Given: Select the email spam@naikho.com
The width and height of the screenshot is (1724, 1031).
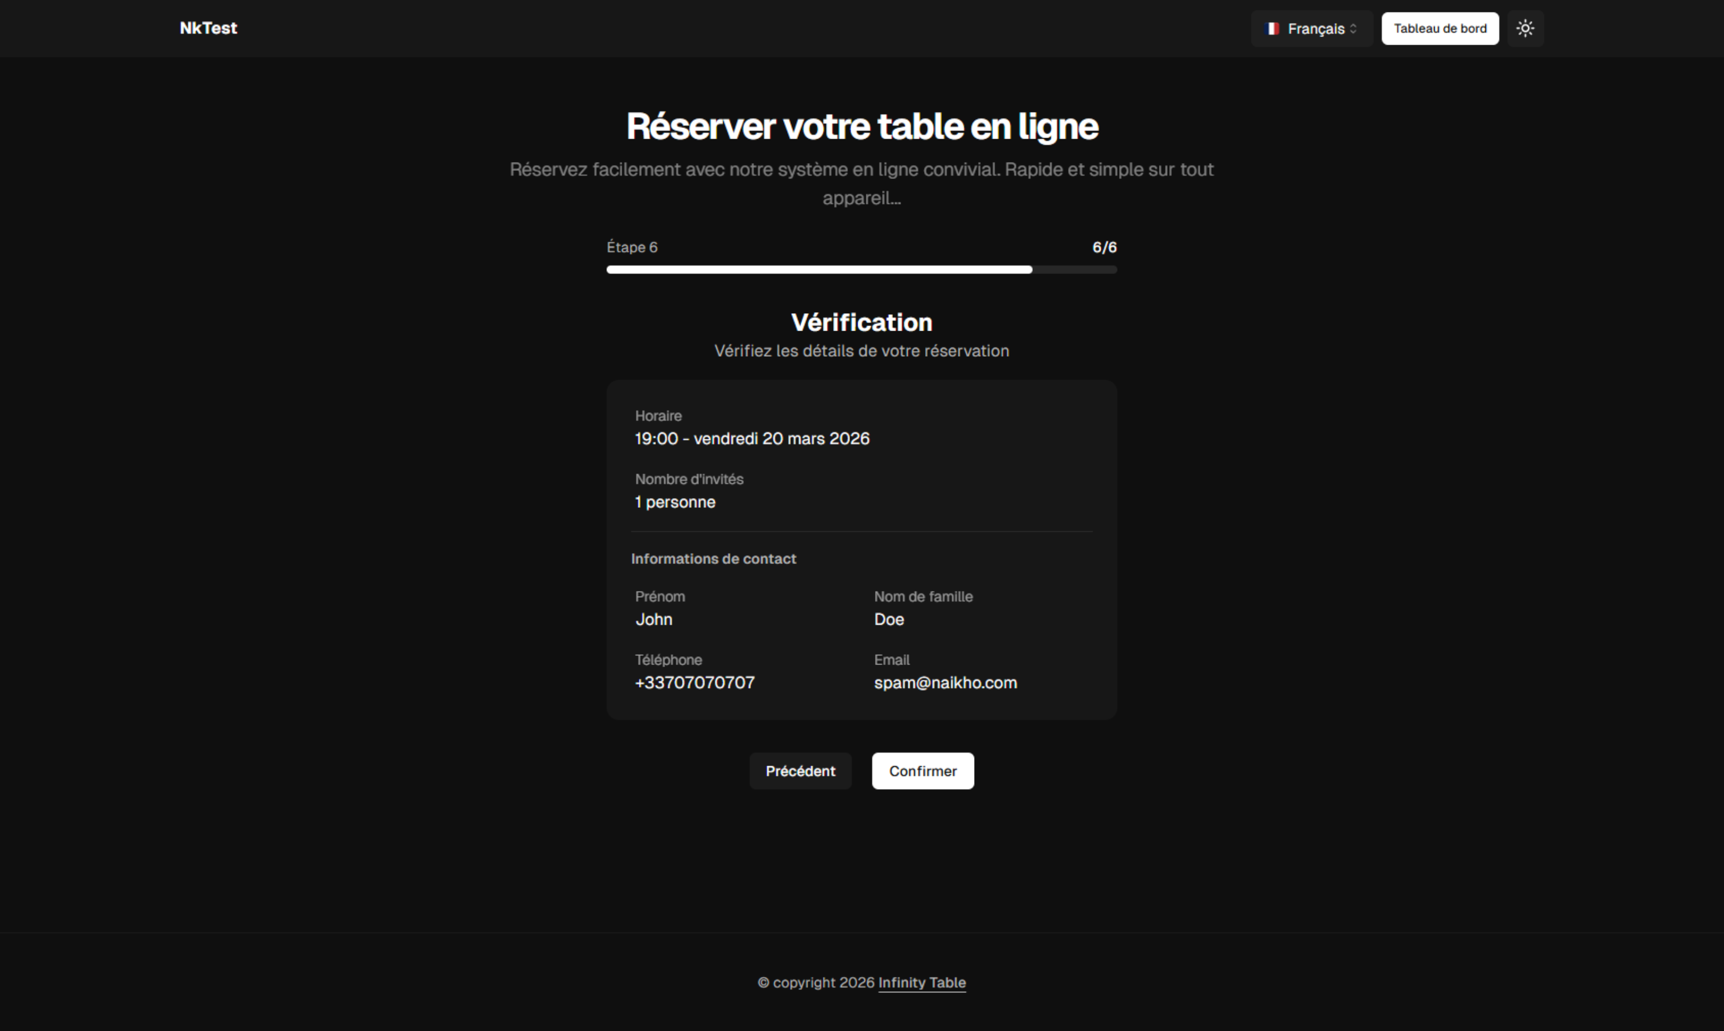Looking at the screenshot, I should click(x=946, y=683).
